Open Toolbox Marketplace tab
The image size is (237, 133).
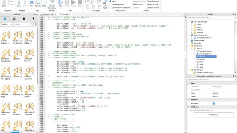pos(5,19)
